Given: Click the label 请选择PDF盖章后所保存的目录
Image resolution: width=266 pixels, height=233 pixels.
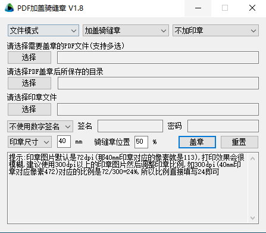Looking at the screenshot, I should click(55, 72).
